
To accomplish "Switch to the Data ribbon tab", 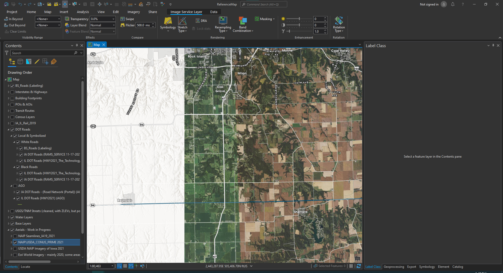I will (213, 12).
